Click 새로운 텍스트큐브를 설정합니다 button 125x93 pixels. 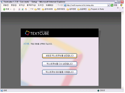[x=59, y=56]
